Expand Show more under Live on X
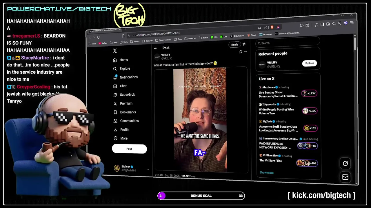Viewport: 371px width, 208px height. click(266, 173)
